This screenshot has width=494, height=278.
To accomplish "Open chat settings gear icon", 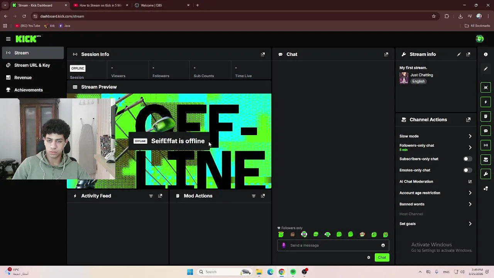I will (x=369, y=258).
